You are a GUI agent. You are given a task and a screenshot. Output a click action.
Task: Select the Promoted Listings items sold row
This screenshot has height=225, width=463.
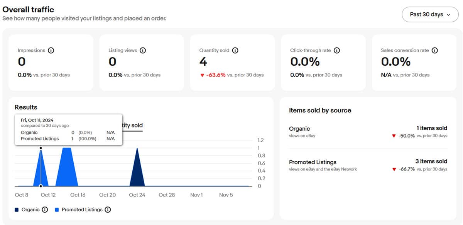[368, 165]
